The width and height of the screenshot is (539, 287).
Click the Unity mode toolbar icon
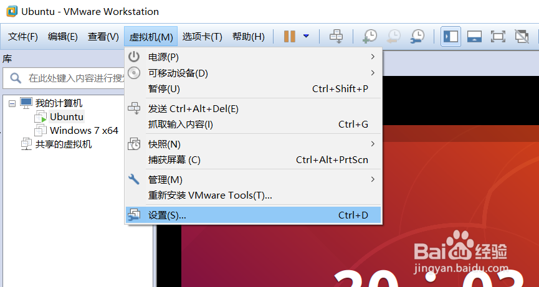point(522,36)
